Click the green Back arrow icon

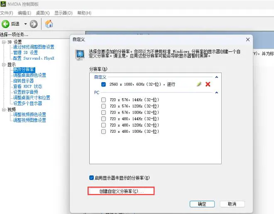click(5, 24)
